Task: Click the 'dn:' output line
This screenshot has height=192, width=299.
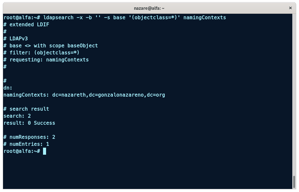Action: [x=8, y=88]
